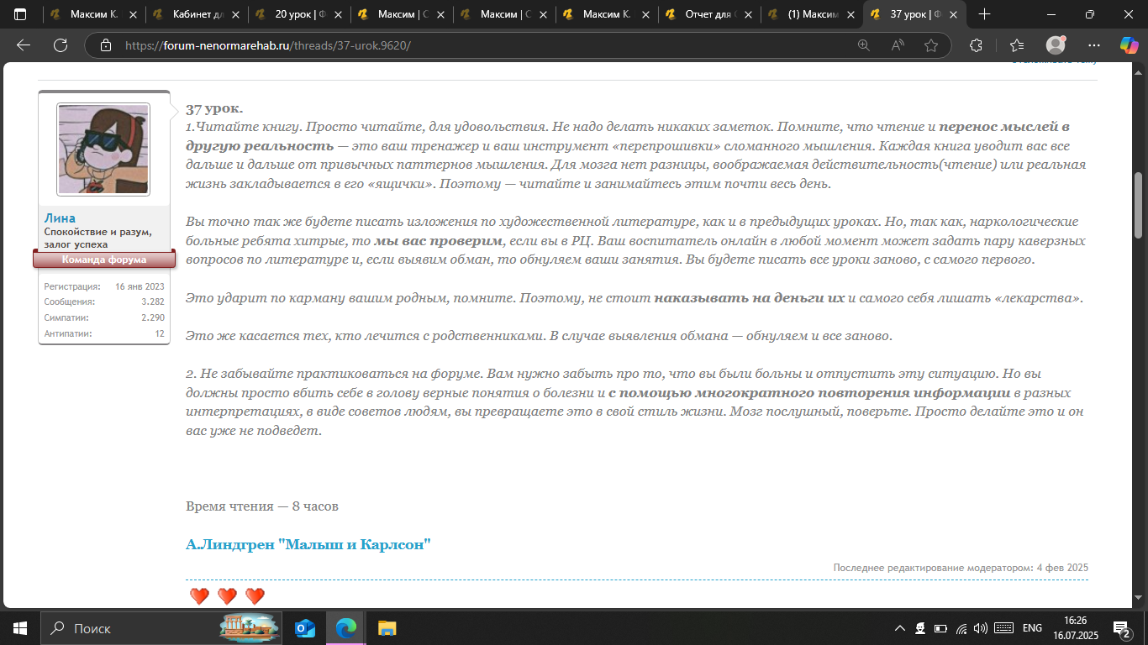Refresh the current forum page
1148x645 pixels.
pos(61,45)
